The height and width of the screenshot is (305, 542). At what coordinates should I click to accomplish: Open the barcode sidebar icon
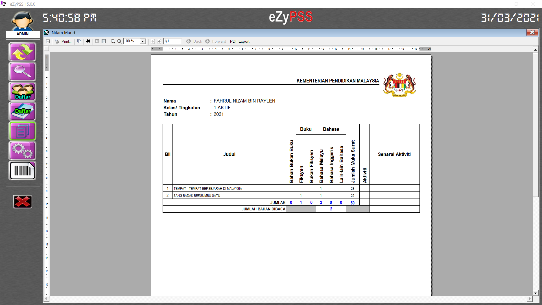coord(22,171)
